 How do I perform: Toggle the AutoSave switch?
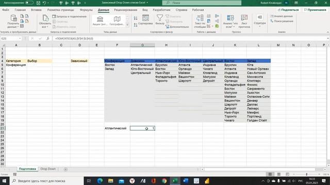[29, 3]
